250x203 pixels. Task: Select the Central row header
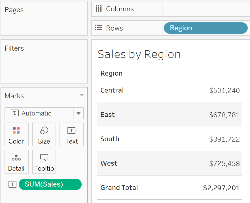pyautogui.click(x=112, y=90)
